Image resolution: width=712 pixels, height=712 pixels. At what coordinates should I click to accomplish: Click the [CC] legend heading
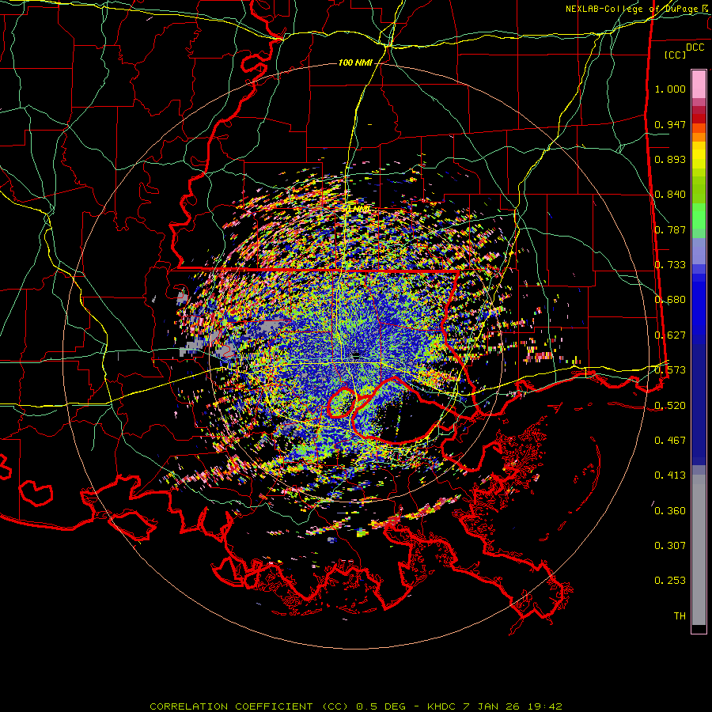tap(676, 55)
